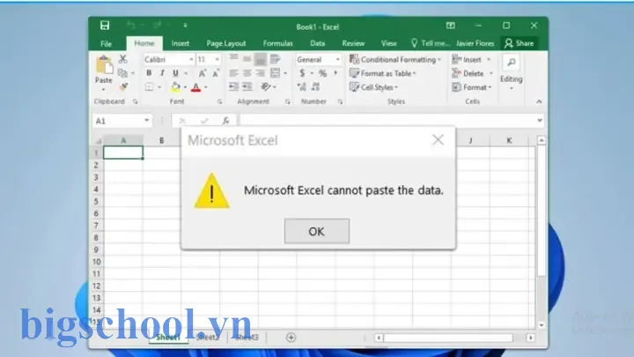Click the Save icon in the title bar

[x=105, y=26]
